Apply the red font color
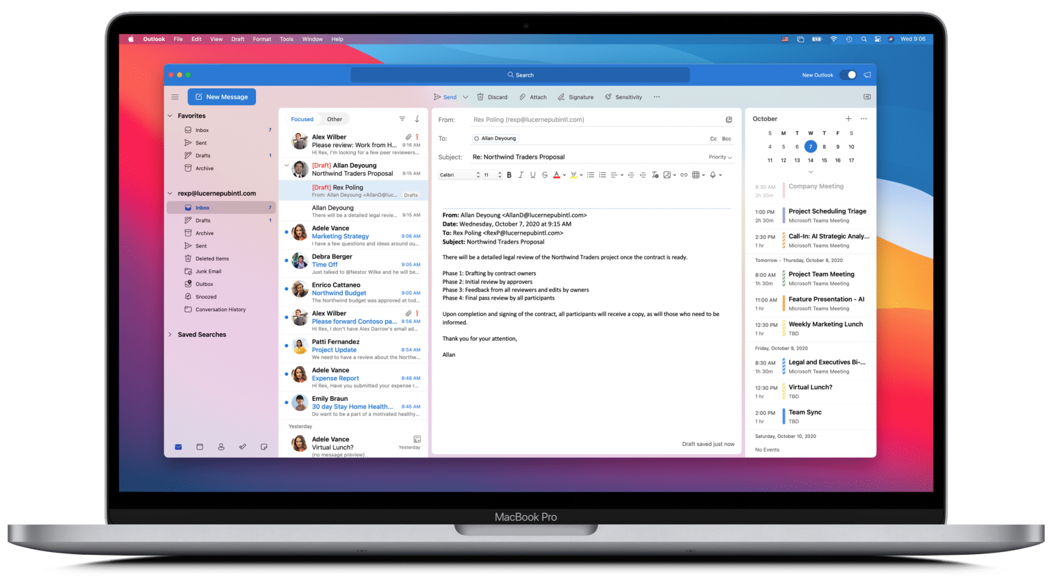1051x576 pixels. tap(556, 175)
